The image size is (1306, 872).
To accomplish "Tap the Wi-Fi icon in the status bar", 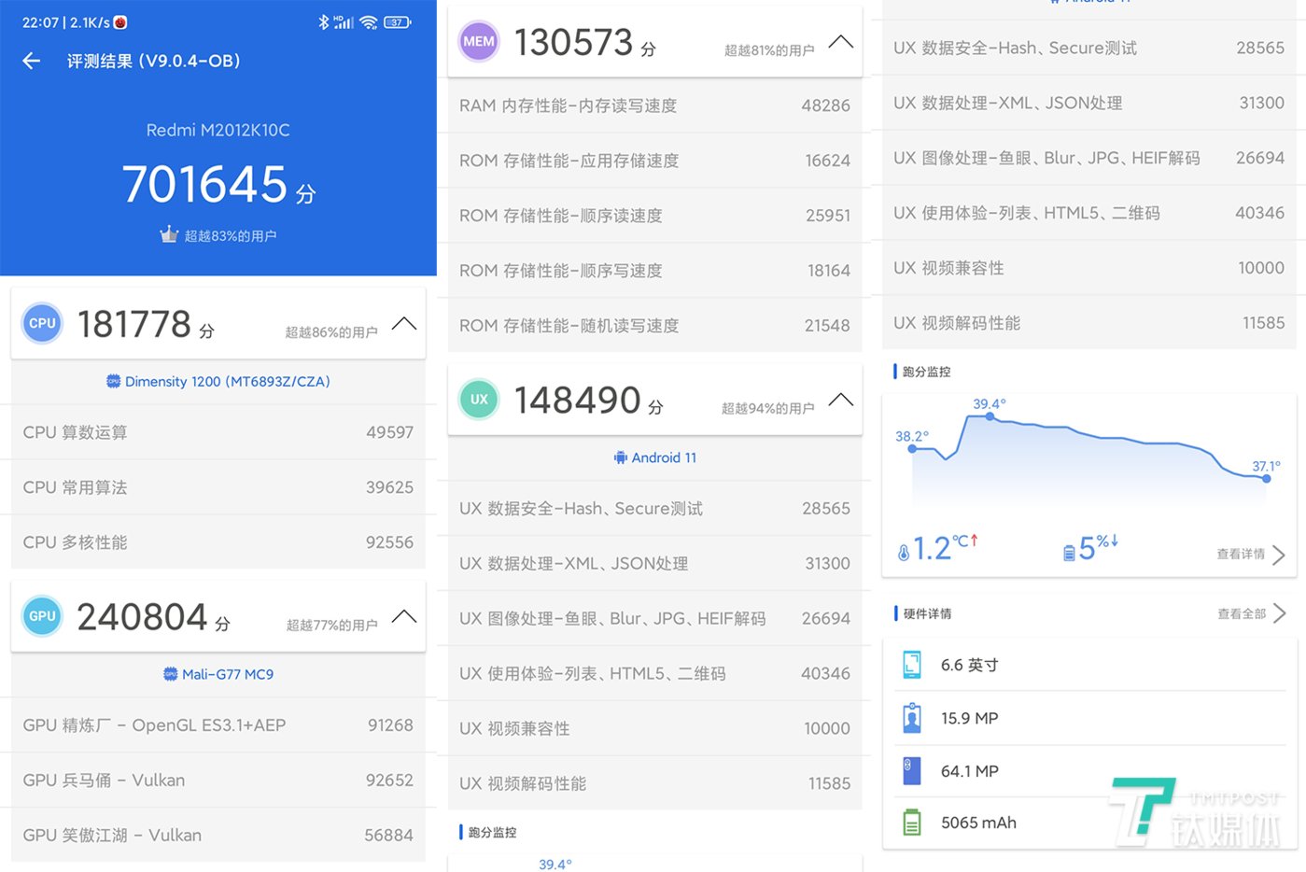I will [369, 21].
